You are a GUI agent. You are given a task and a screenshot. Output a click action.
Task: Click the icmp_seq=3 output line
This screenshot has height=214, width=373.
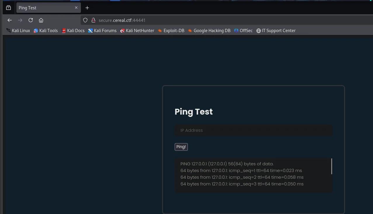tap(242, 184)
